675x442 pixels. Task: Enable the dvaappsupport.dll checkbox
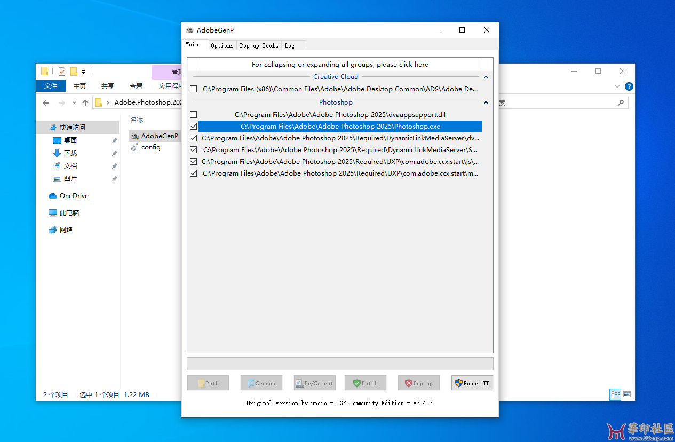pyautogui.click(x=194, y=115)
